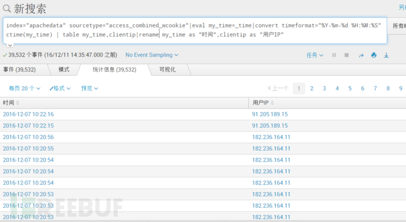406x222 pixels.
Task: Go to results page 2
Action: [x=312, y=88]
